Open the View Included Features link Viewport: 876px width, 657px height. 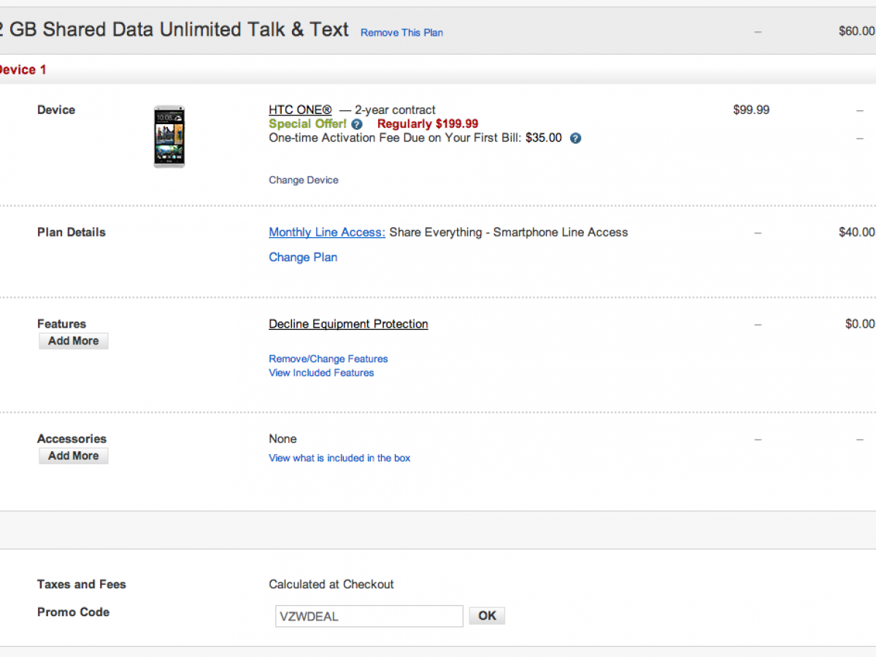coord(321,373)
